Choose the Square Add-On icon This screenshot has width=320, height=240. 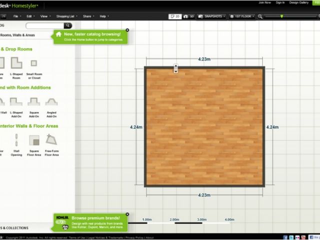tap(33, 101)
